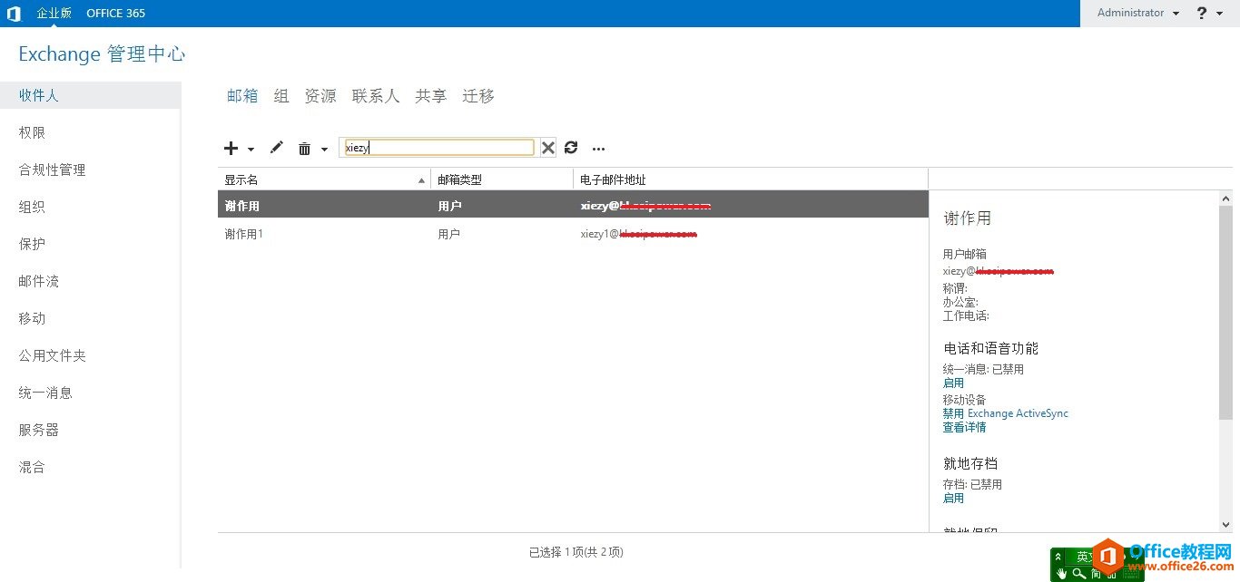This screenshot has width=1240, height=582.
Task: Open more options via the ellipsis icon
Action: [x=598, y=148]
